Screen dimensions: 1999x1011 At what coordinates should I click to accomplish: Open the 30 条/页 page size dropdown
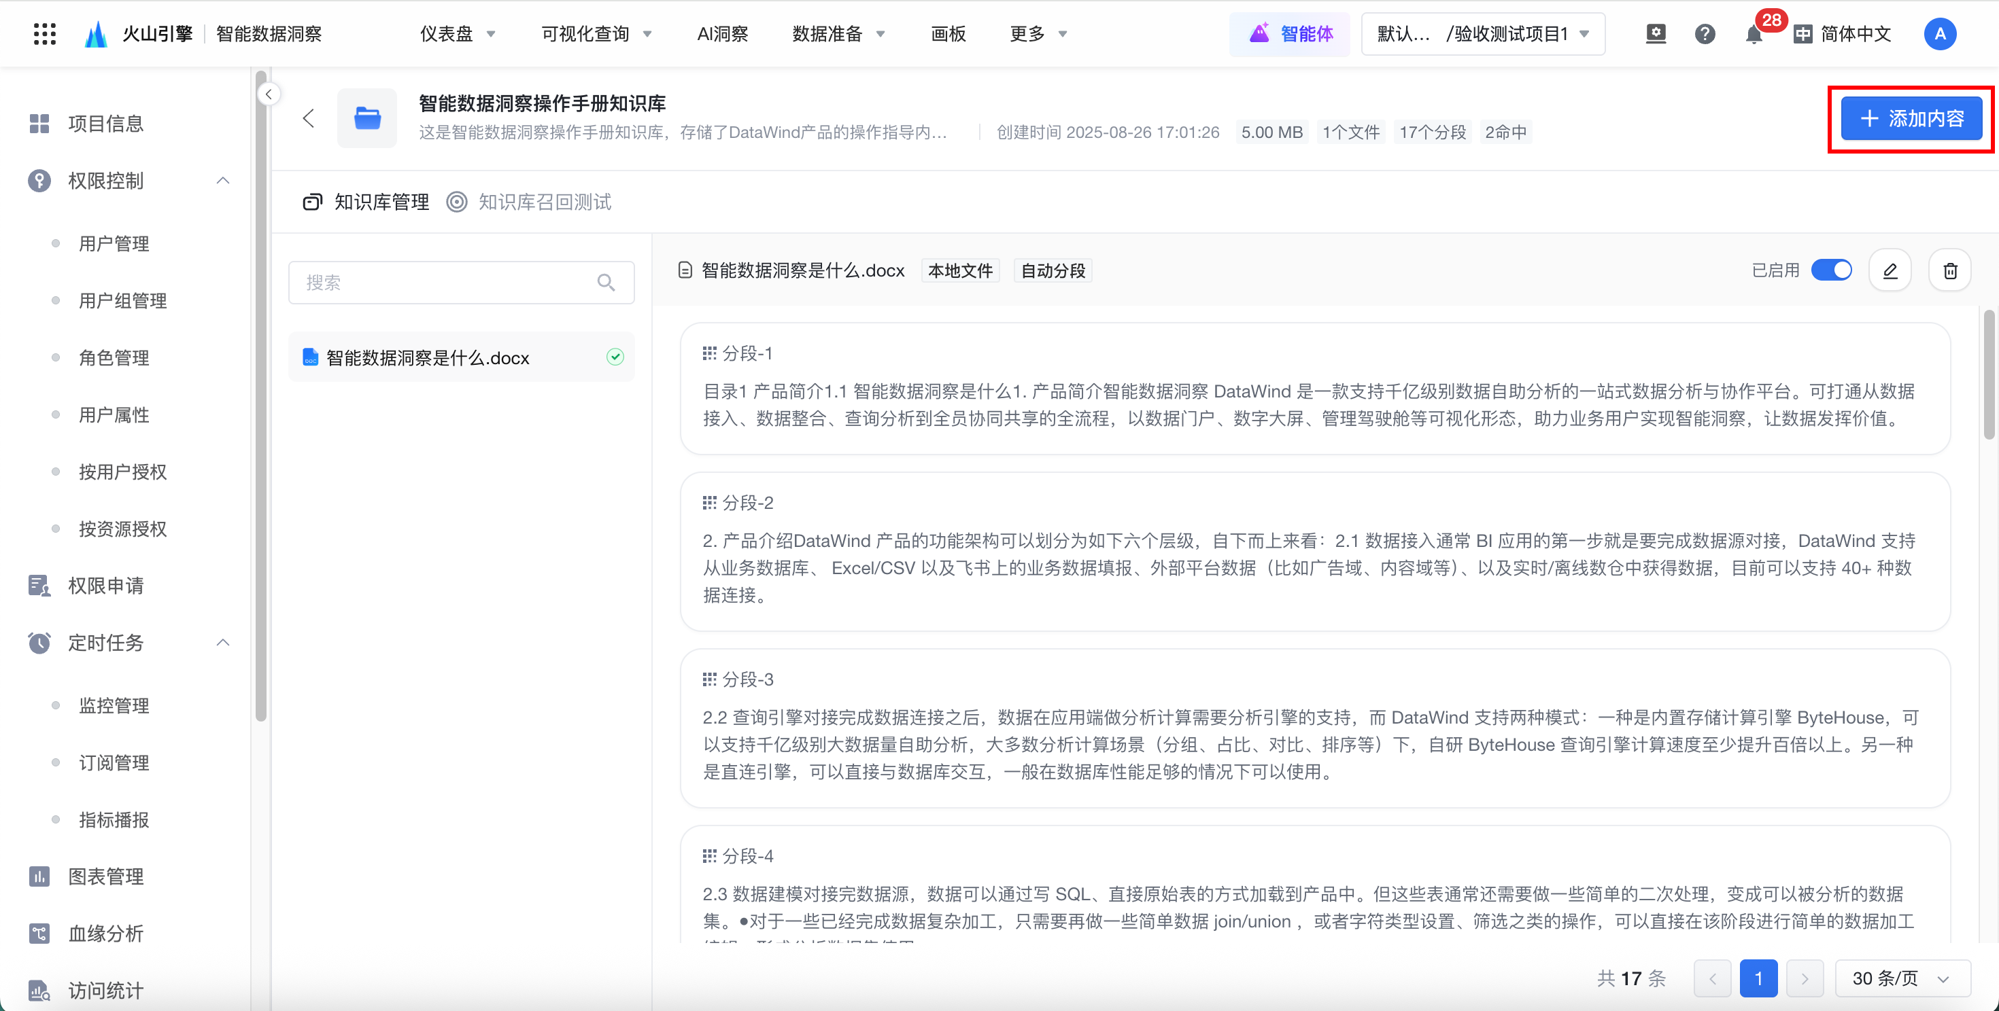pyautogui.click(x=1901, y=978)
